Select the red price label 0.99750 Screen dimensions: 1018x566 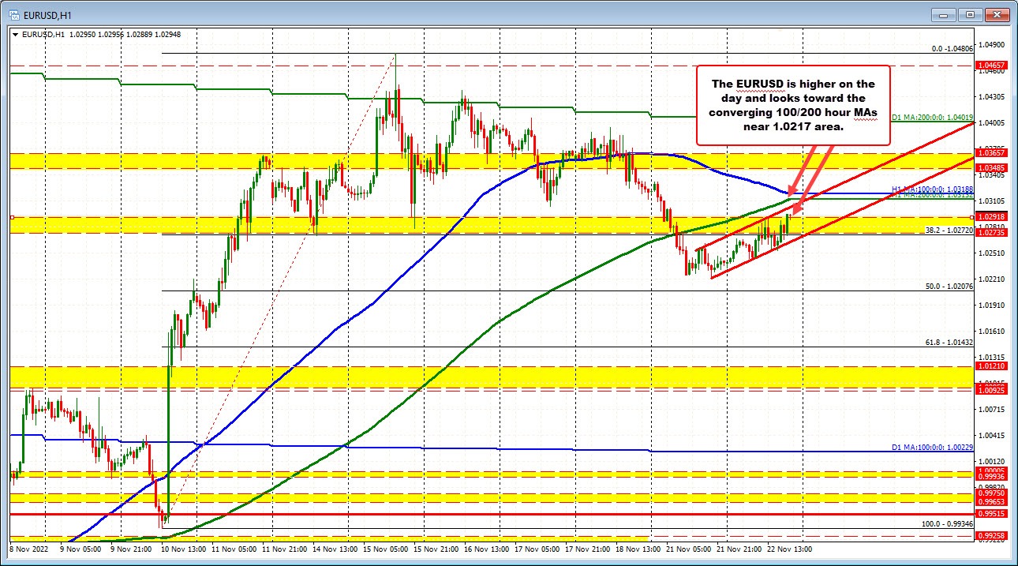(990, 493)
